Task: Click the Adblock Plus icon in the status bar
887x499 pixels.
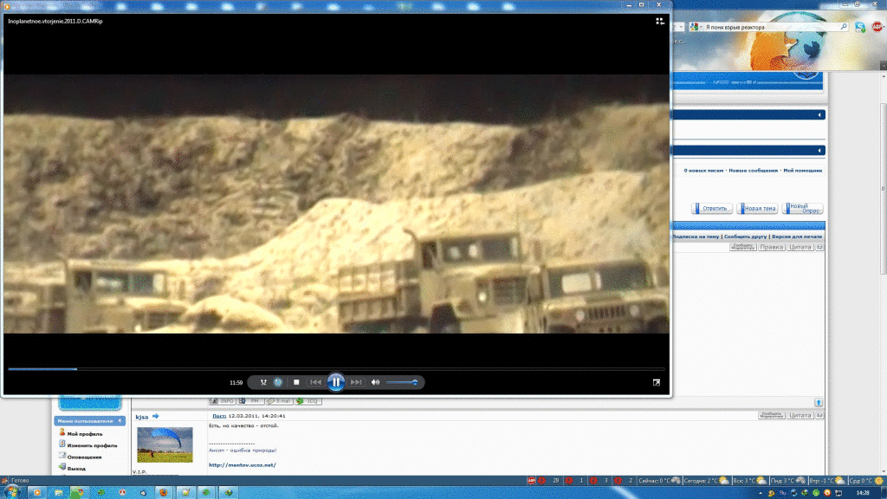Action: (531, 480)
